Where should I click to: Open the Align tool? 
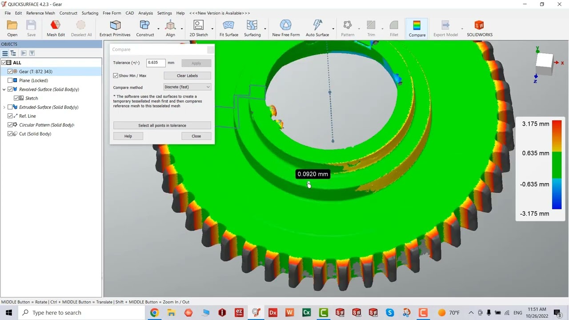(x=170, y=28)
